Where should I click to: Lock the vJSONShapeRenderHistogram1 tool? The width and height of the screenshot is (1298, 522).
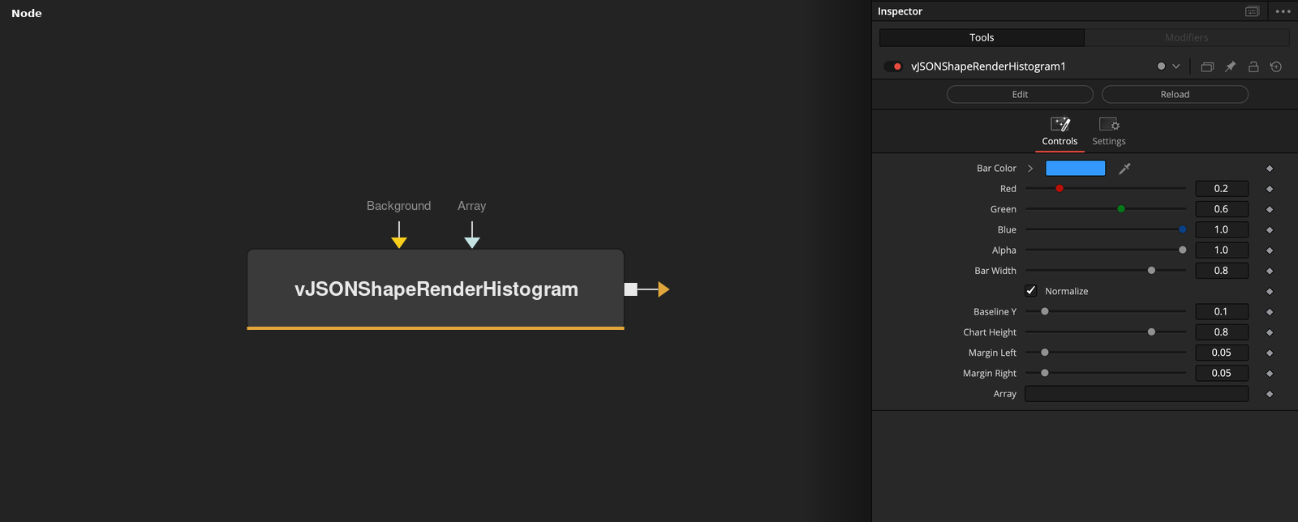(x=1253, y=66)
